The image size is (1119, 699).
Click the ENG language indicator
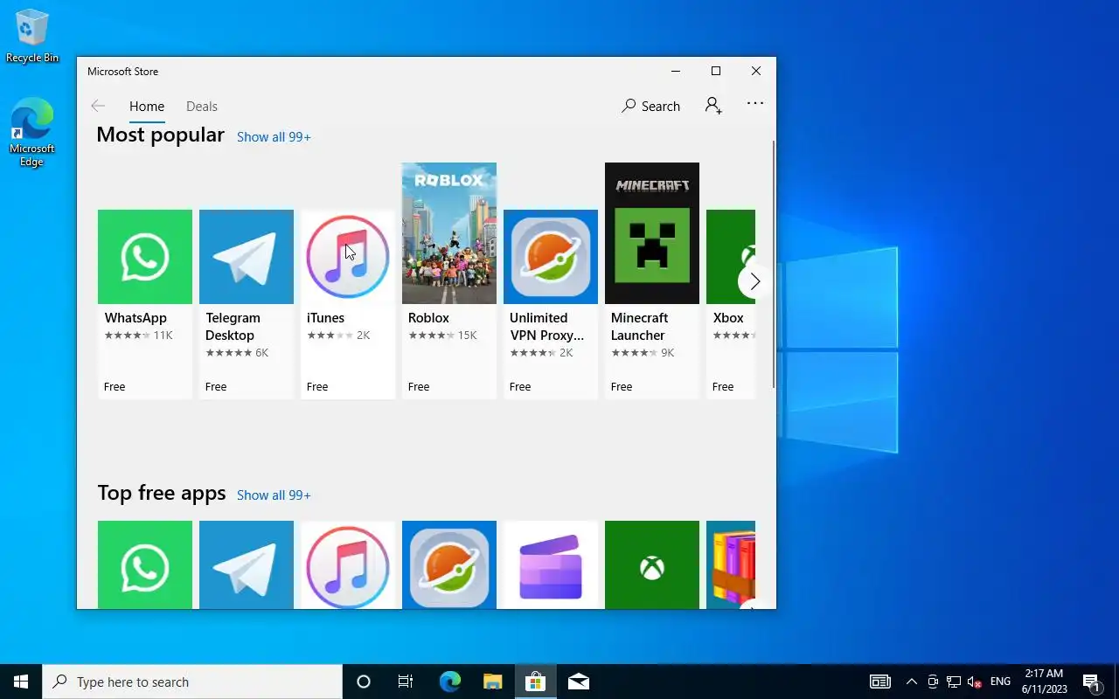[1000, 682]
